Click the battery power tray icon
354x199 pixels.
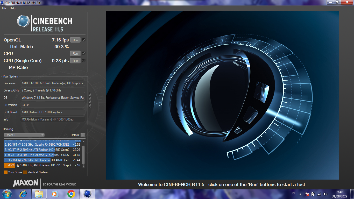point(313,194)
